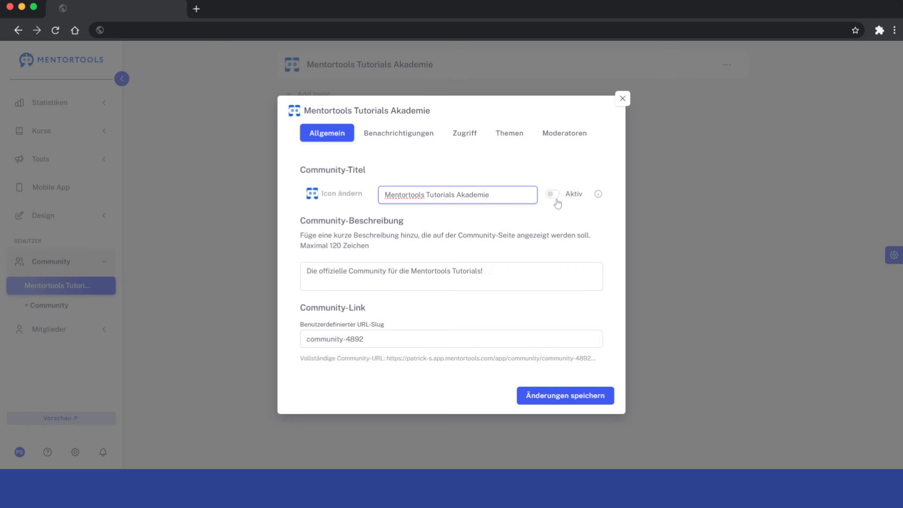Reload the page in browser
The image size is (903, 508).
pos(55,30)
